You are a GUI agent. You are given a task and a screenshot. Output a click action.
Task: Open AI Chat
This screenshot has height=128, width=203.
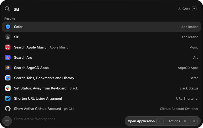coord(187,9)
